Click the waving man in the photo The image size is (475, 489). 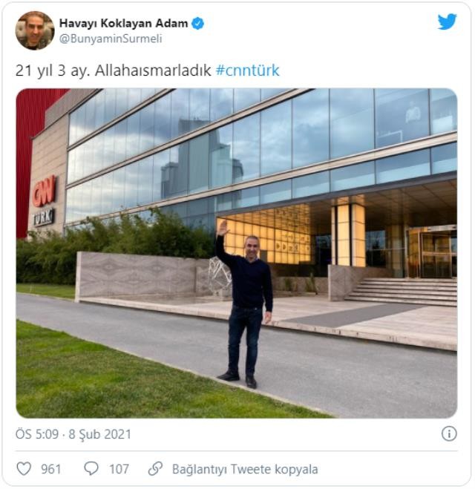pyautogui.click(x=245, y=304)
